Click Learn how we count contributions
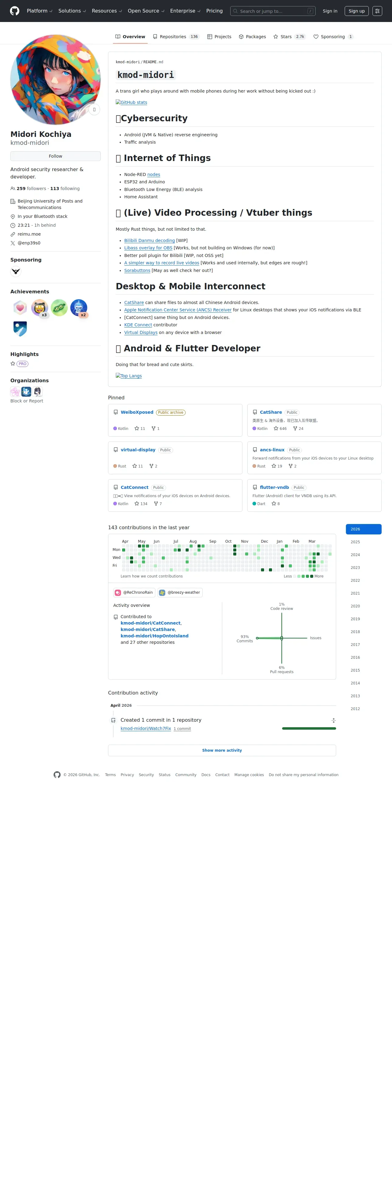The height and width of the screenshot is (1177, 392). 151,577
